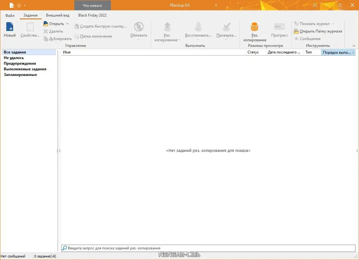Screen dimensions: 359x260
Task: Click the Удалить delete icon
Action: click(46, 31)
